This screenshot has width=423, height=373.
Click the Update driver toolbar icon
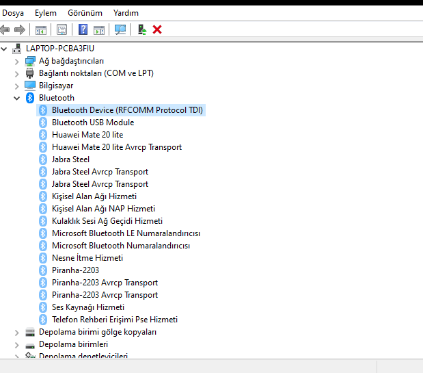(142, 29)
